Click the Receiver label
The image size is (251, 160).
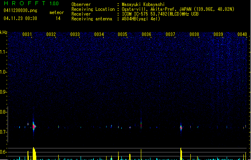point(81,14)
